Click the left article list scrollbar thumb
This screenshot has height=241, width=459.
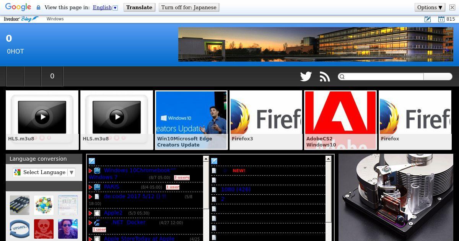click(x=206, y=185)
